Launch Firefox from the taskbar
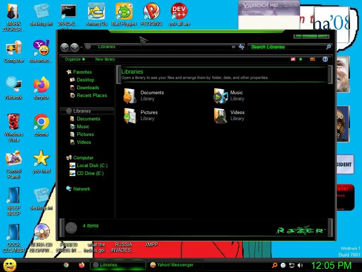 click(82, 265)
